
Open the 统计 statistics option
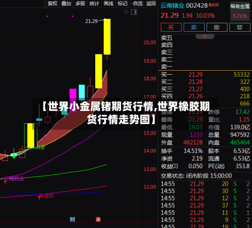(x=94, y=4)
